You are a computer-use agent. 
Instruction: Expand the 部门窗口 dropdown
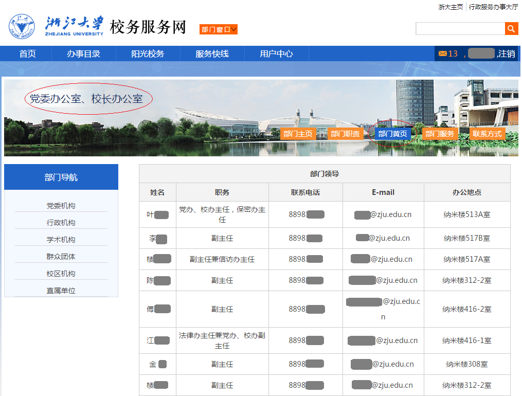coord(219,30)
